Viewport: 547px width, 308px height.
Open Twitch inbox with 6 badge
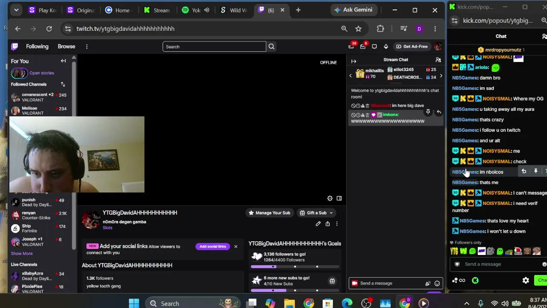point(363,46)
